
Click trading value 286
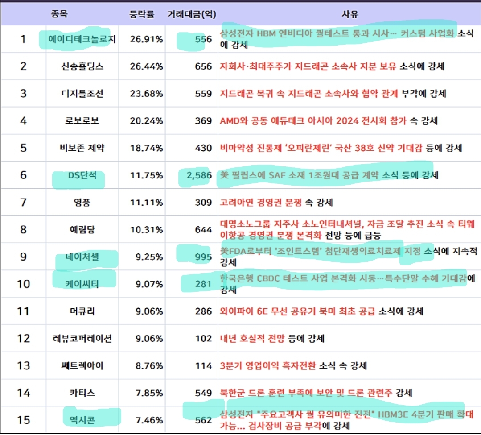click(x=203, y=311)
